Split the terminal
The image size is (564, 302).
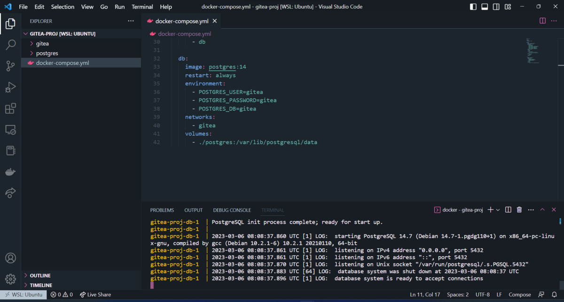(x=508, y=210)
